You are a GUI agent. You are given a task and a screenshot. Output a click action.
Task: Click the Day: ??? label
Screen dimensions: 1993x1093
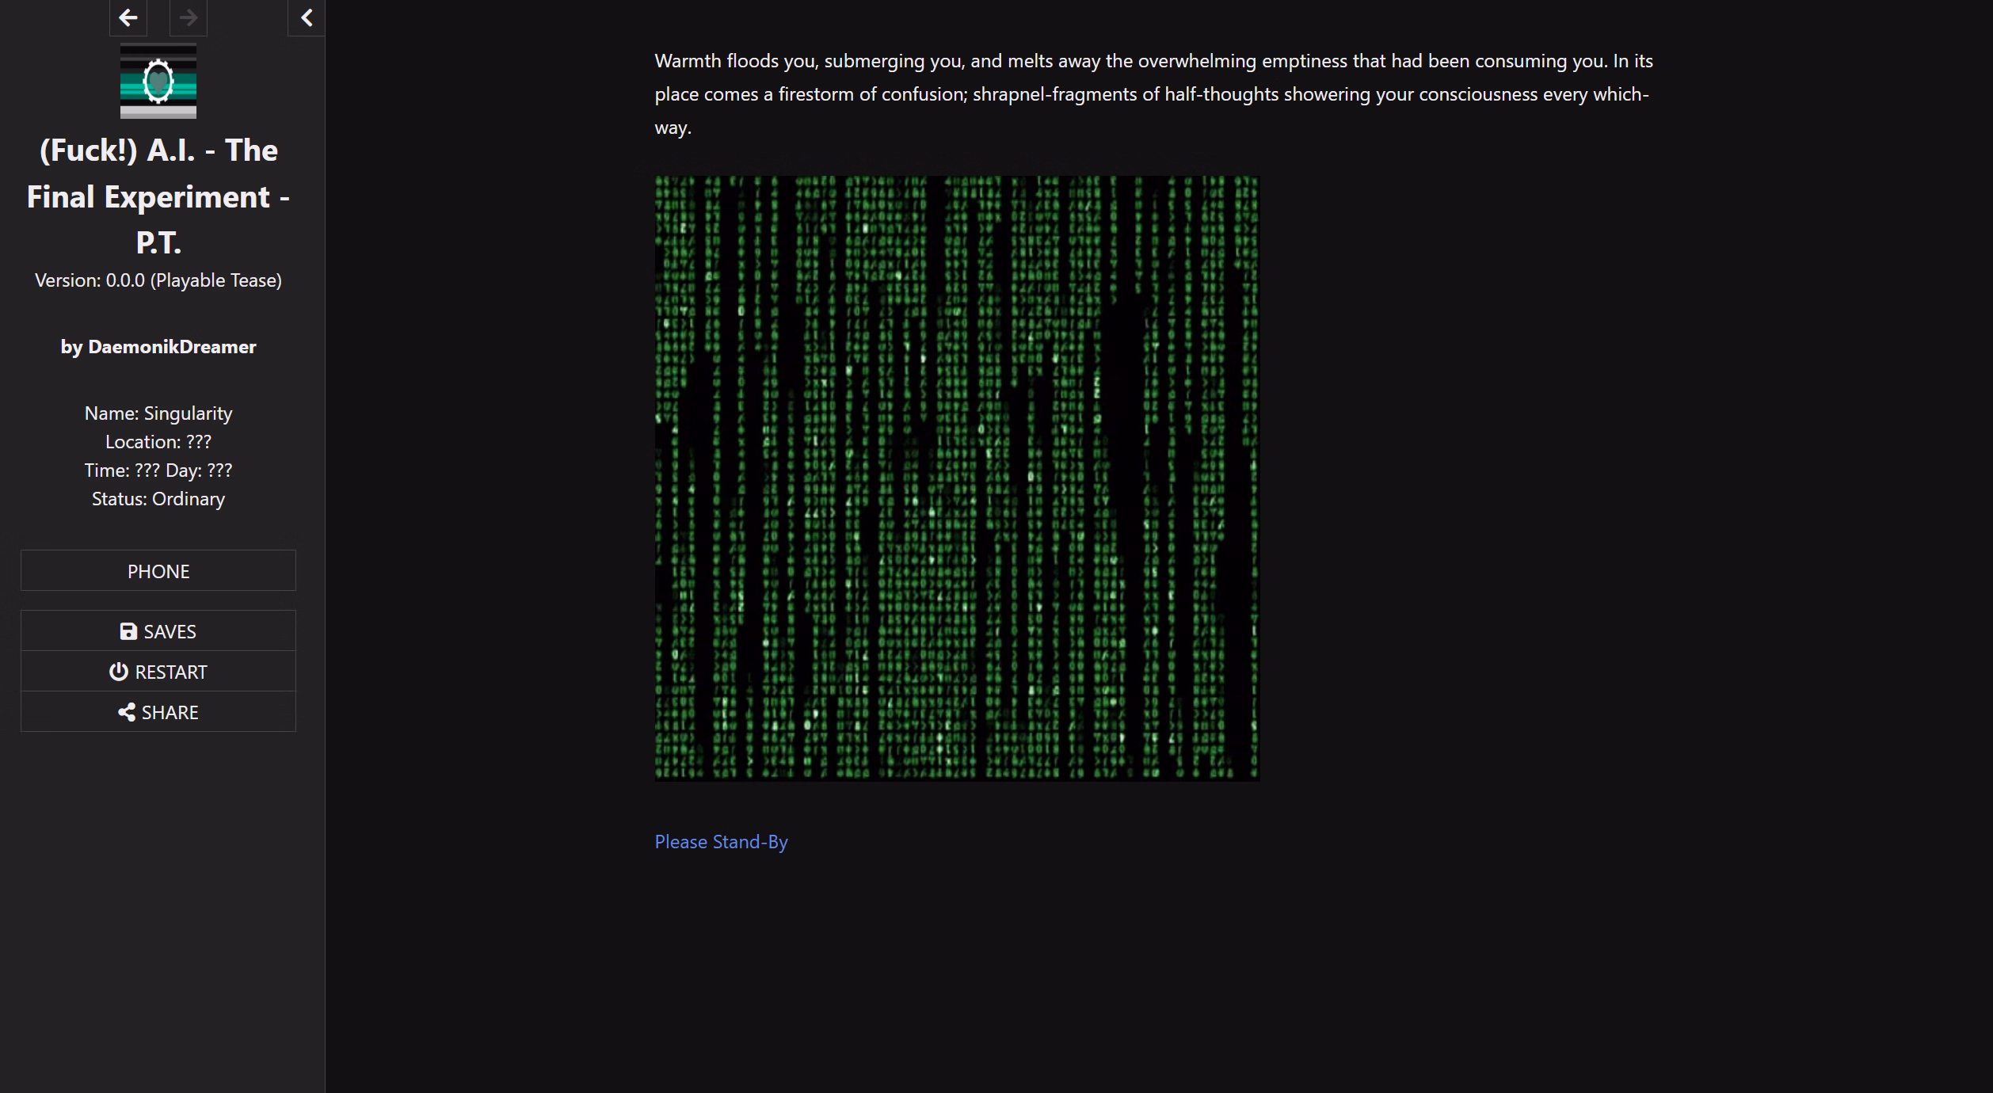[199, 470]
